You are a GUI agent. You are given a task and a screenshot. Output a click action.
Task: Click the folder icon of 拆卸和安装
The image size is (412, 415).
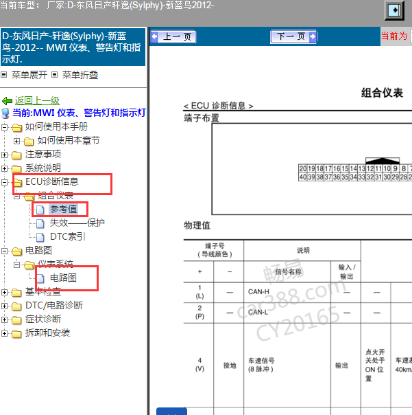16,334
